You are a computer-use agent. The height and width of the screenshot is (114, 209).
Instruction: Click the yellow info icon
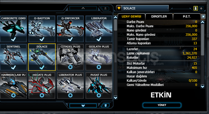click(x=196, y=8)
